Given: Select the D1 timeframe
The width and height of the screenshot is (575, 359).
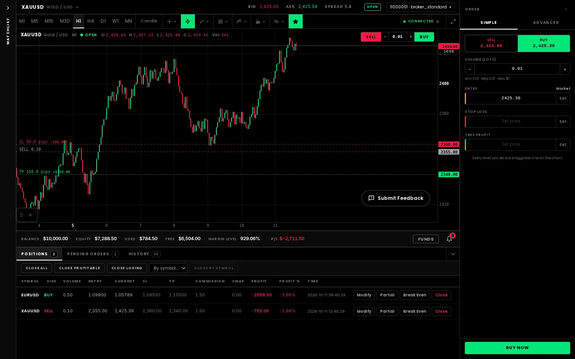Looking at the screenshot, I should [x=103, y=21].
